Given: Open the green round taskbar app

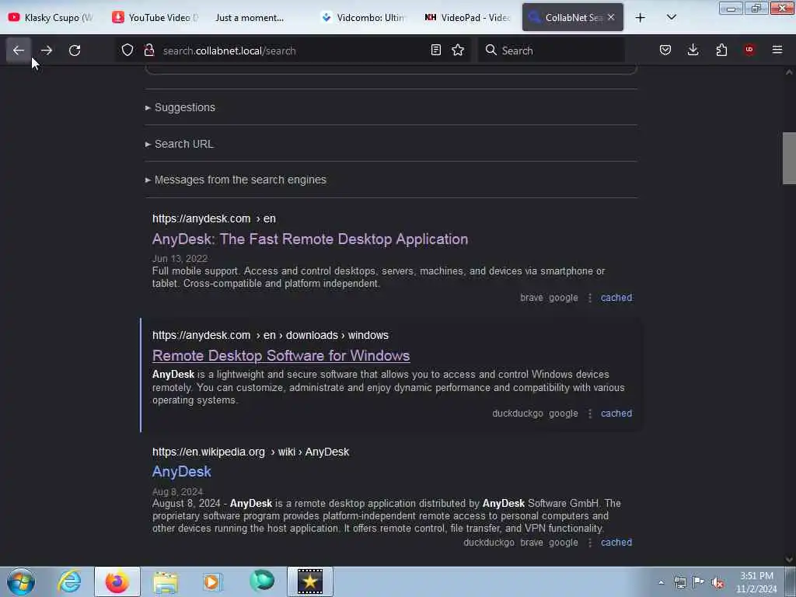Looking at the screenshot, I should pyautogui.click(x=261, y=580).
